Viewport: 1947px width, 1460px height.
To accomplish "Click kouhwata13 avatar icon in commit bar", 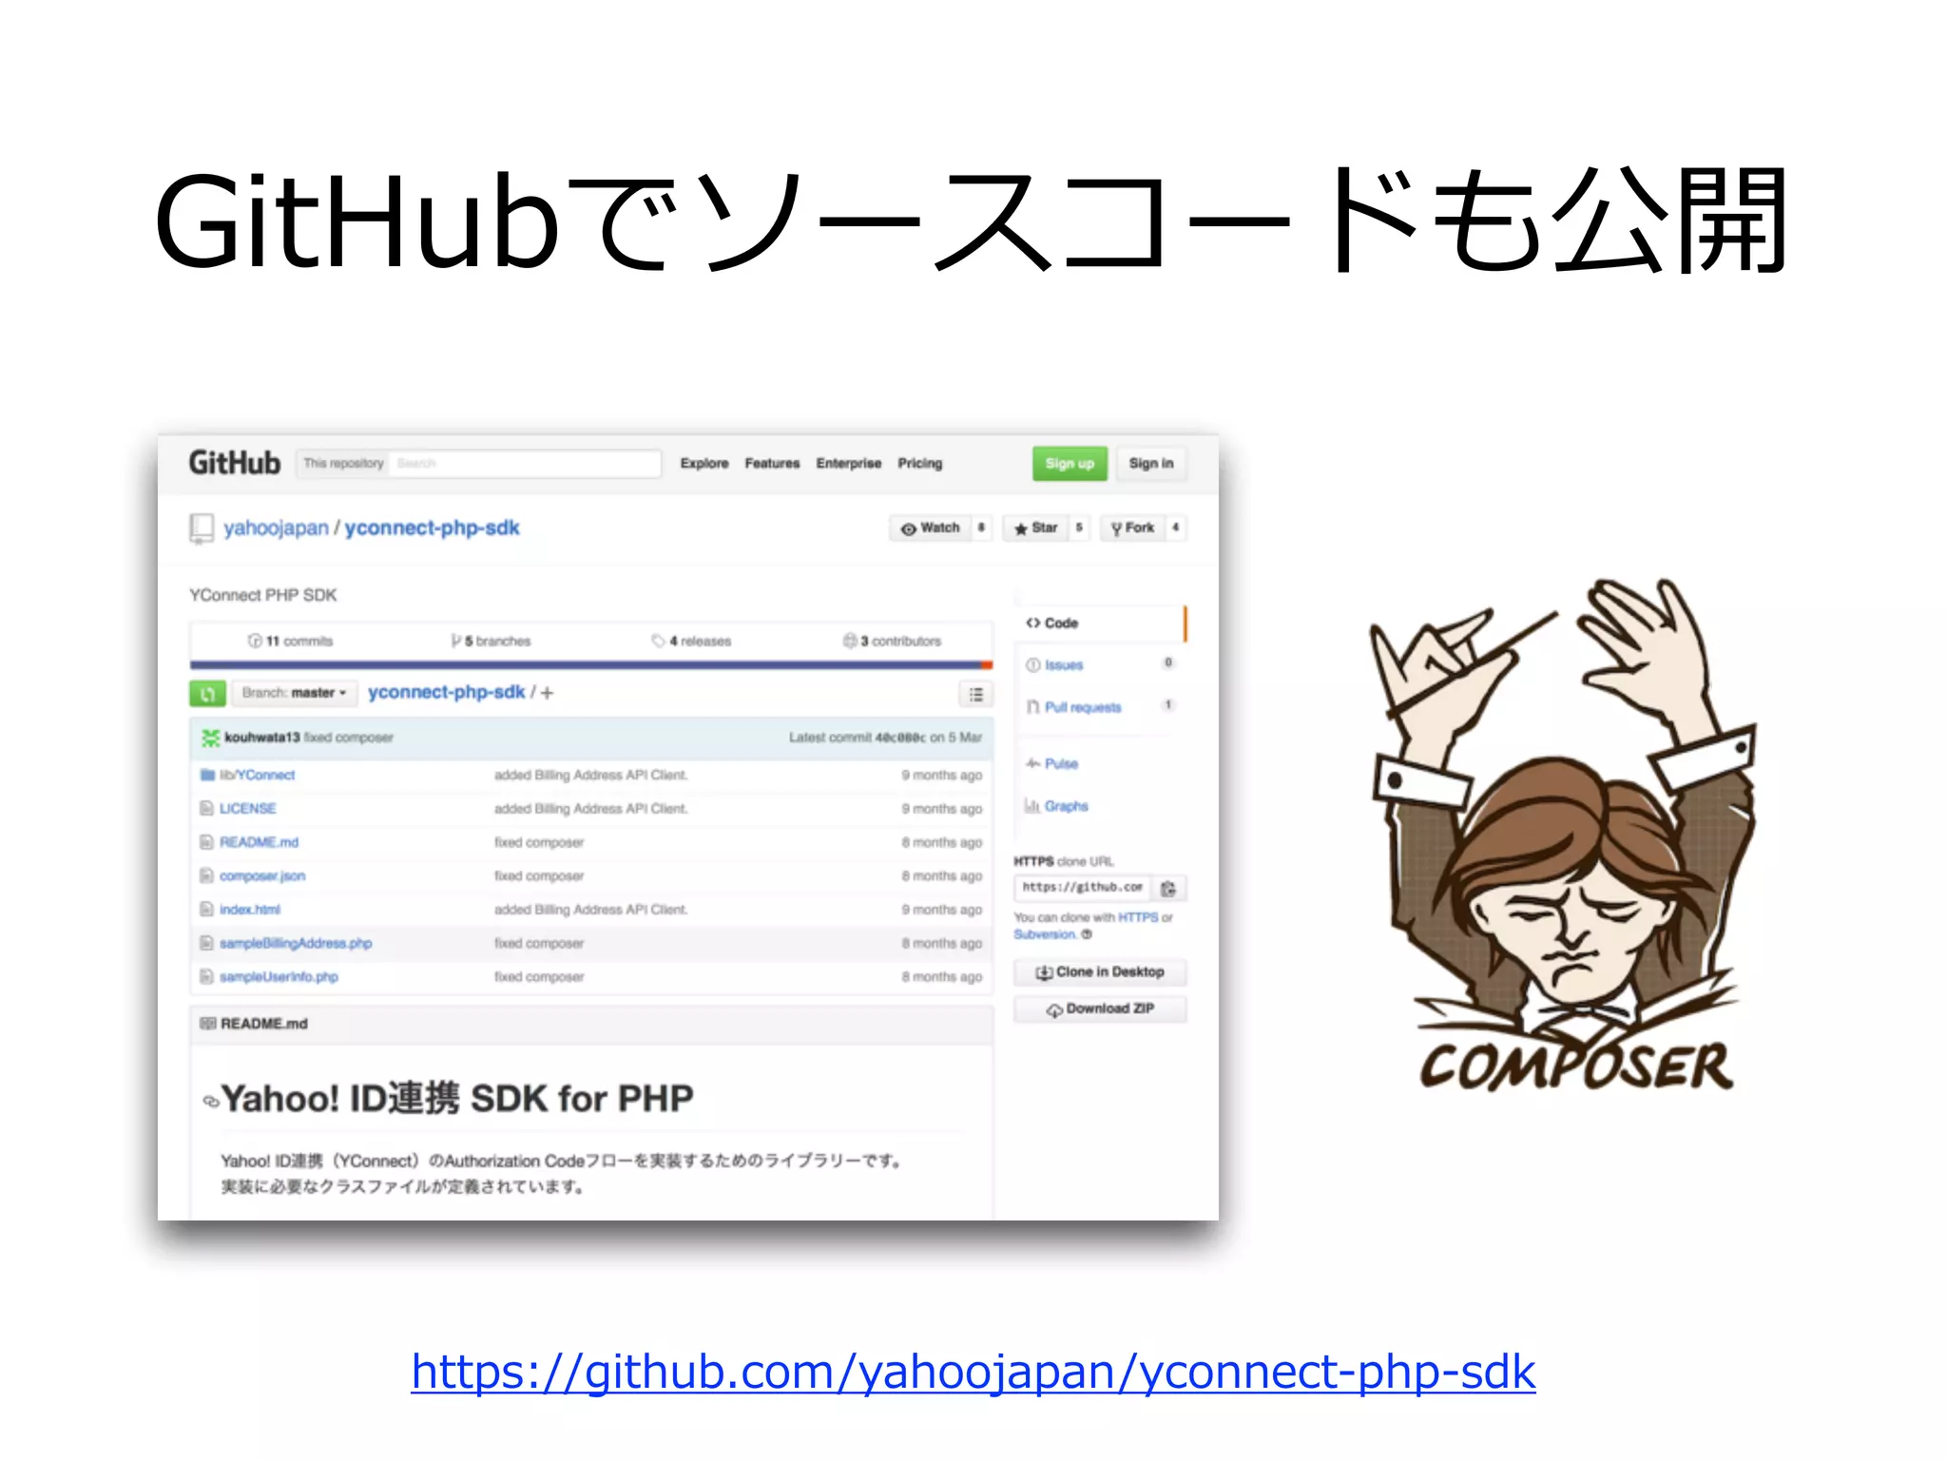I will coord(210,738).
